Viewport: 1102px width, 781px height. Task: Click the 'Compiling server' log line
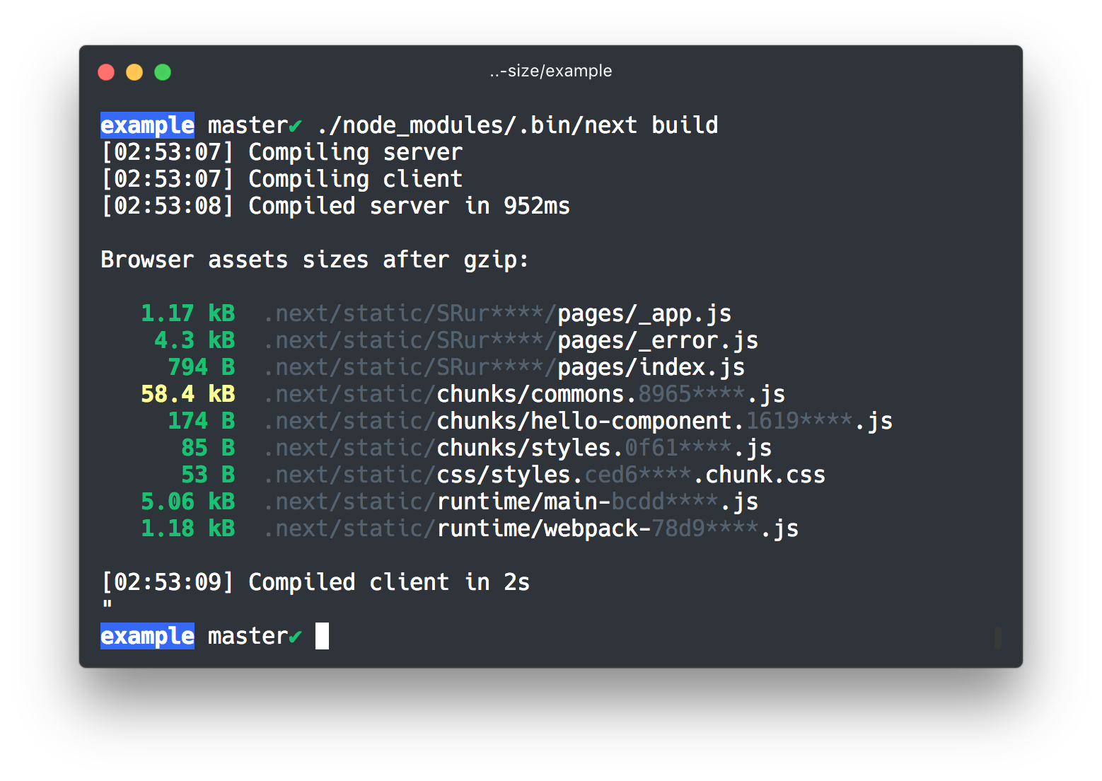pos(282,152)
